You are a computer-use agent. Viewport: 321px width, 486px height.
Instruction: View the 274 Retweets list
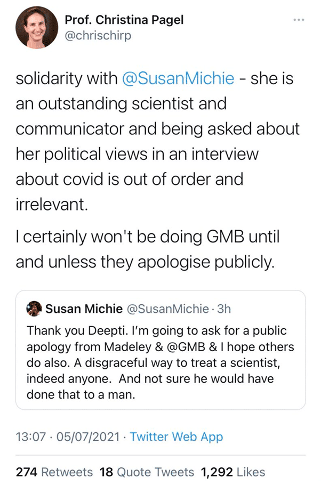[x=54, y=472]
